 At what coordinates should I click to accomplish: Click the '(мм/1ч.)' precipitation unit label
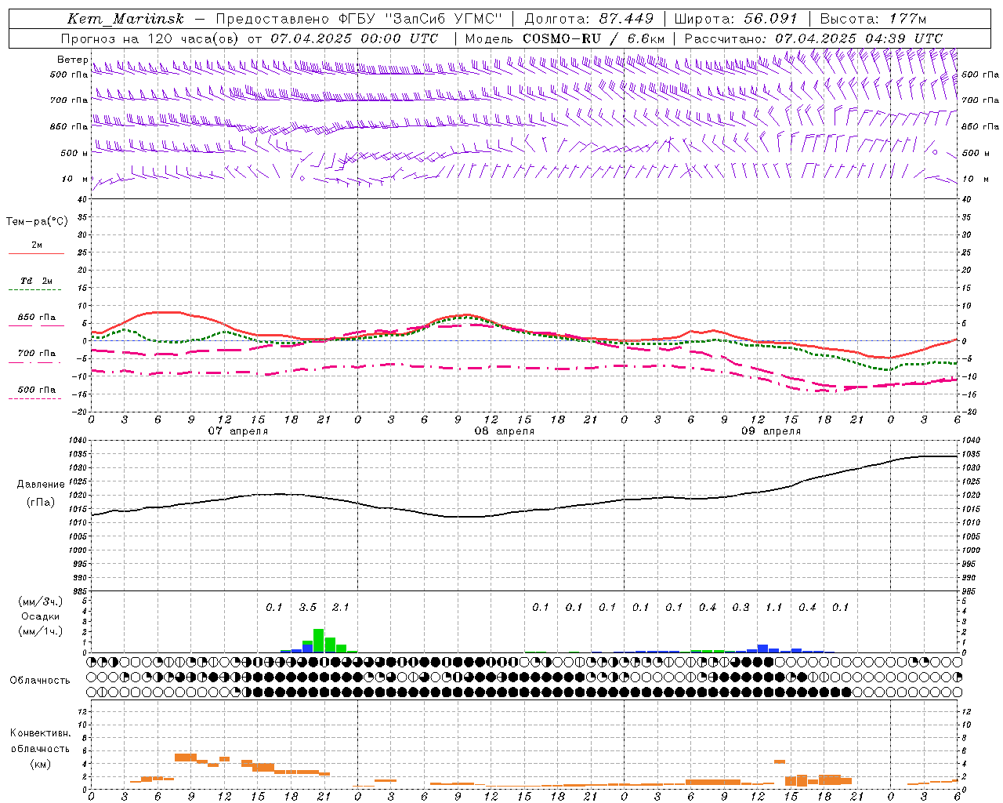point(40,631)
